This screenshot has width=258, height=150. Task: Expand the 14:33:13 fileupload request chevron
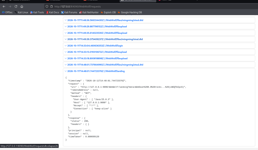click(66, 52)
